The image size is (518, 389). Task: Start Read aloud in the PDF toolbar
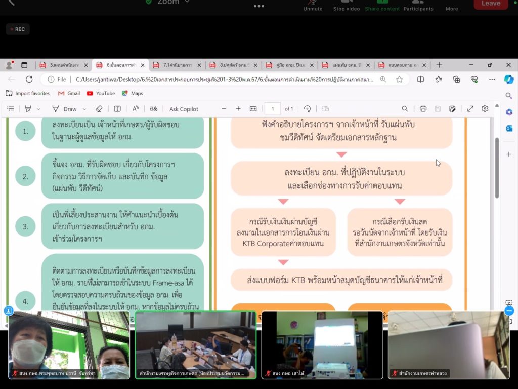coord(136,109)
